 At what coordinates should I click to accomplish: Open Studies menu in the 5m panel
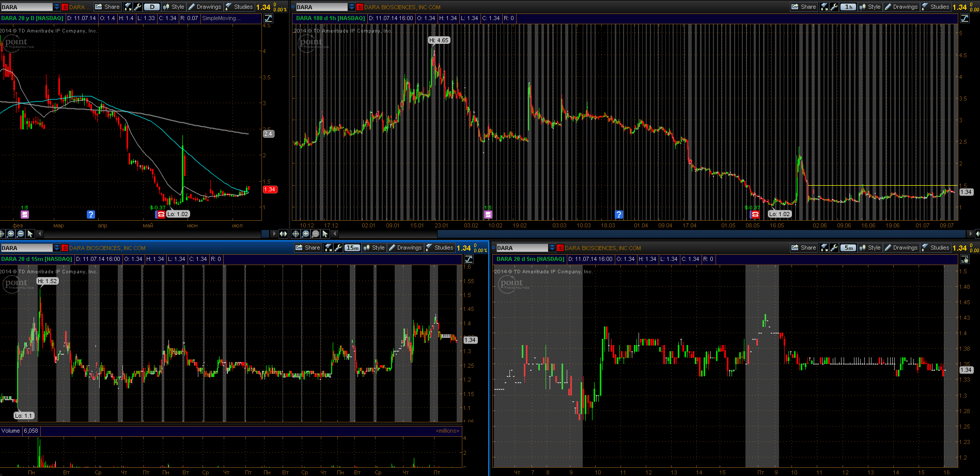[936, 248]
